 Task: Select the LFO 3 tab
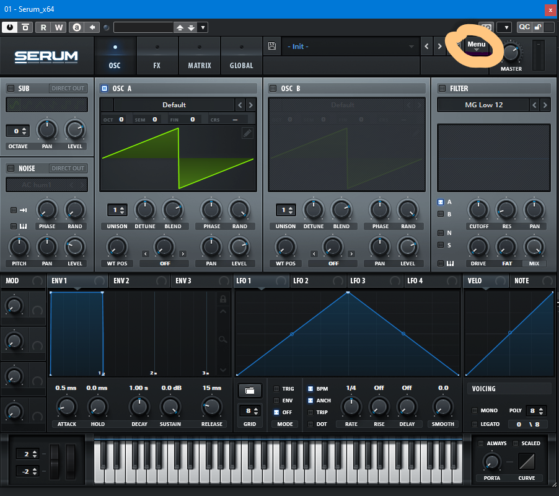[375, 281]
